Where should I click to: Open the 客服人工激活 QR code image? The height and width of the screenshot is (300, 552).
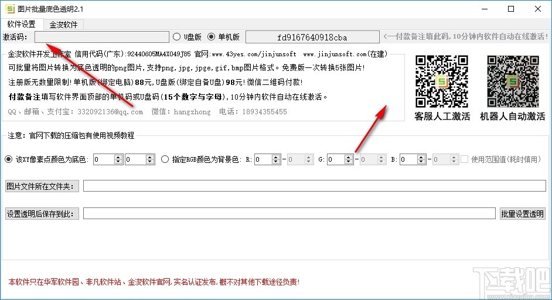[x=441, y=81]
